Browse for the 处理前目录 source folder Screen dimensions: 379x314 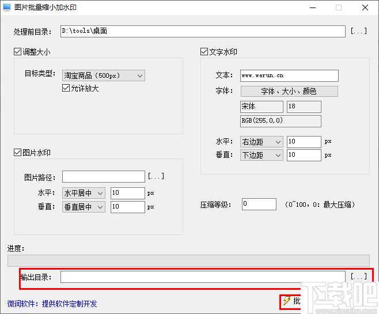[x=359, y=31]
